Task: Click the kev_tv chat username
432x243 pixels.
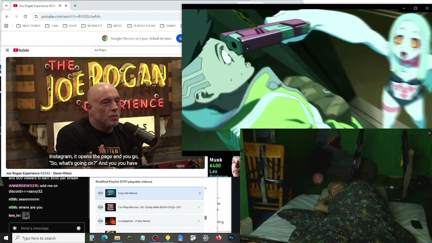Action: [x=15, y=215]
